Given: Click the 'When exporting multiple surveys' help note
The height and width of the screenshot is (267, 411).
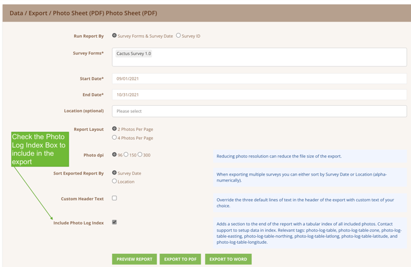Looking at the screenshot, I should 310,177.
